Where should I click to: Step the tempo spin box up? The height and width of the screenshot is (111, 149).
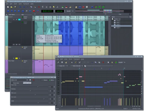tap(65, 11)
